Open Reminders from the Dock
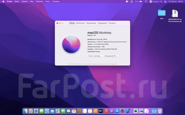This screenshot has width=185, height=115. [x=85, y=111]
